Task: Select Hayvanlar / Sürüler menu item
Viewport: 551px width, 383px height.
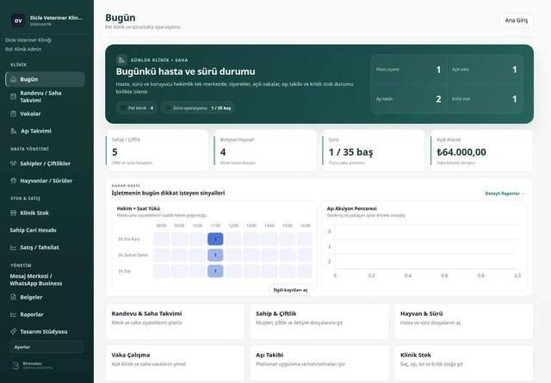Action: [45, 181]
